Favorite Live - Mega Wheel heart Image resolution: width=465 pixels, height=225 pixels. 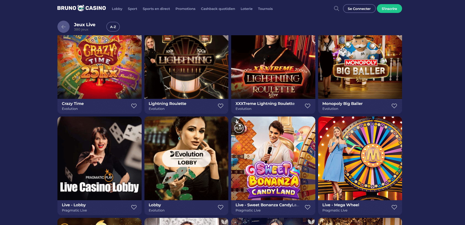tap(394, 207)
